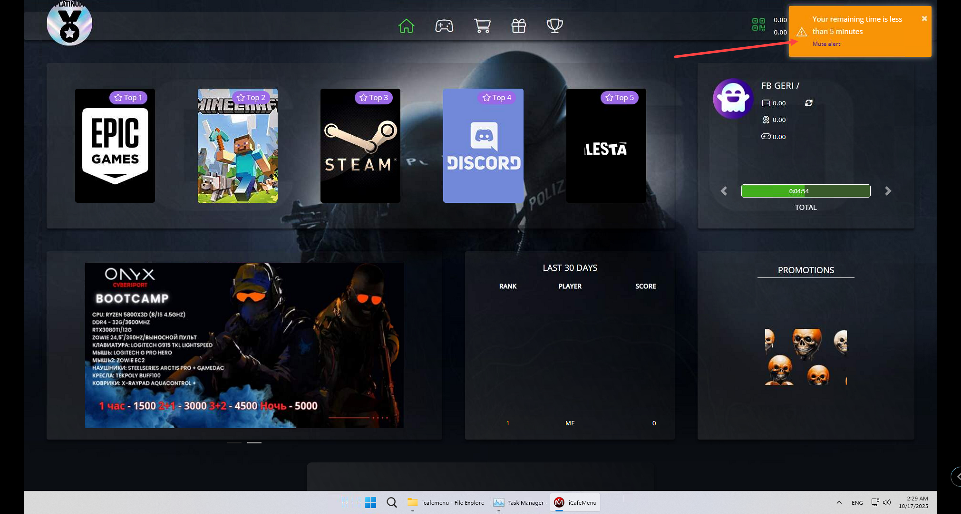
Task: Open the Gift rewards icon
Action: click(x=518, y=26)
